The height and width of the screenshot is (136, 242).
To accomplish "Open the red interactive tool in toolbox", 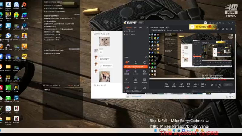I will point(127,63).
